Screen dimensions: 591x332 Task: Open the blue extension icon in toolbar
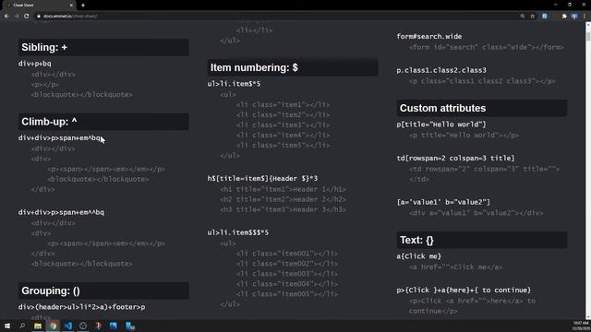pos(545,17)
